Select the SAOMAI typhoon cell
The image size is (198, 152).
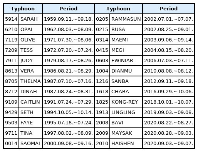[30, 144]
